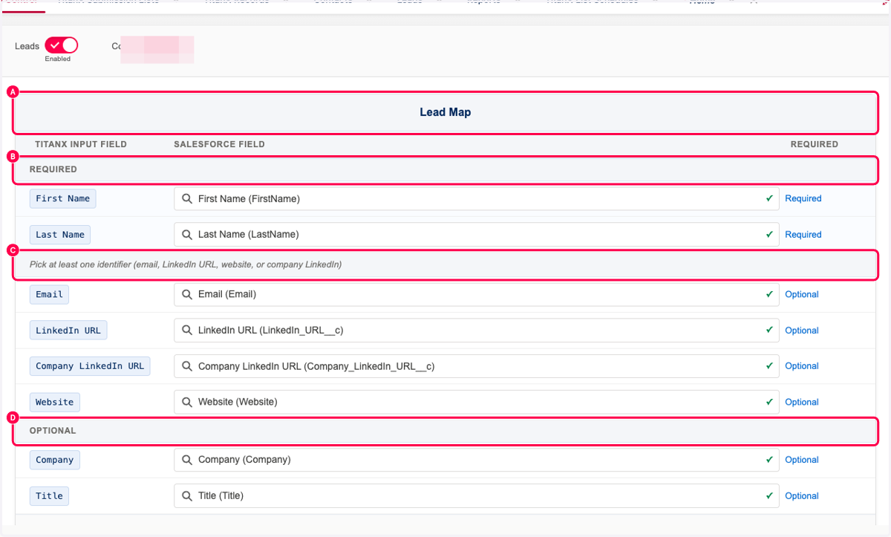The width and height of the screenshot is (891, 537).
Task: Click the magnifier icon in Website (Website) field
Action: click(x=187, y=402)
